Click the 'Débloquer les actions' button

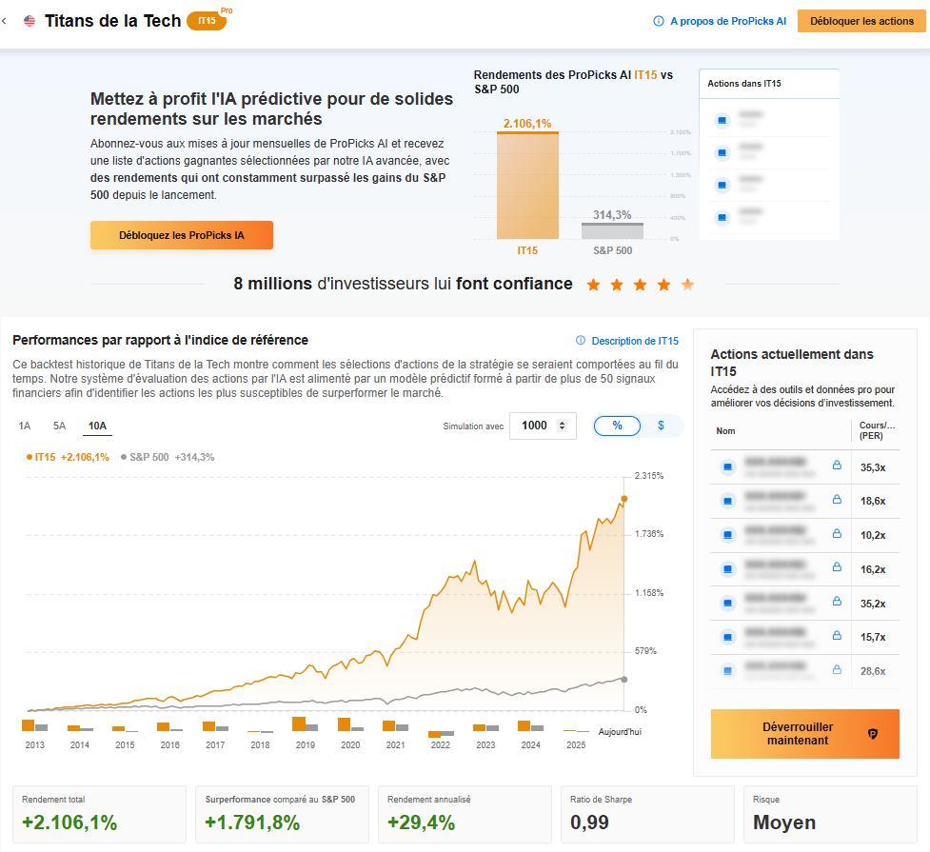861,21
